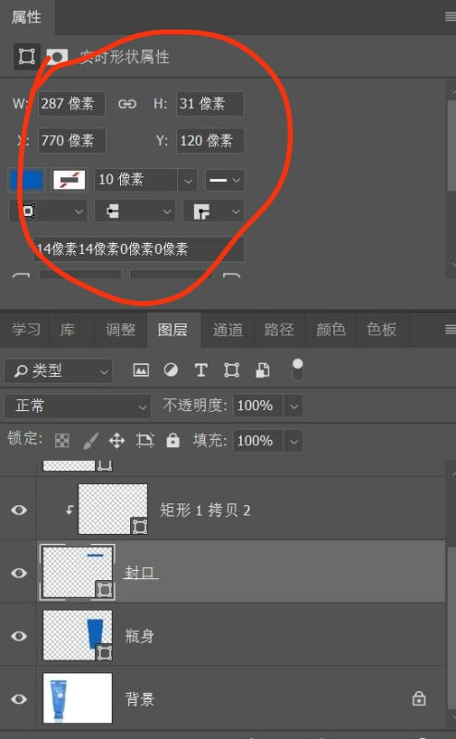
Task: Switch to the 学习 tab
Action: [27, 330]
